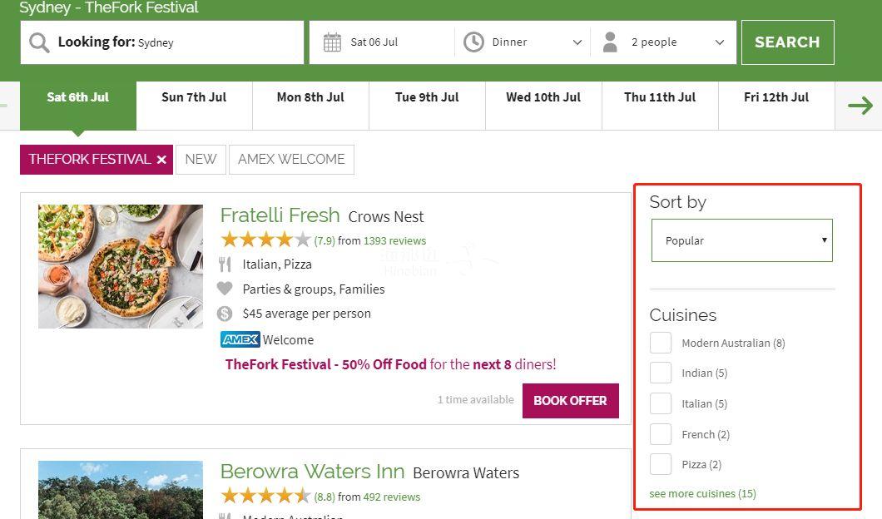The width and height of the screenshot is (882, 519).
Task: Open the Berowra Waters Inn photo
Action: [121, 490]
